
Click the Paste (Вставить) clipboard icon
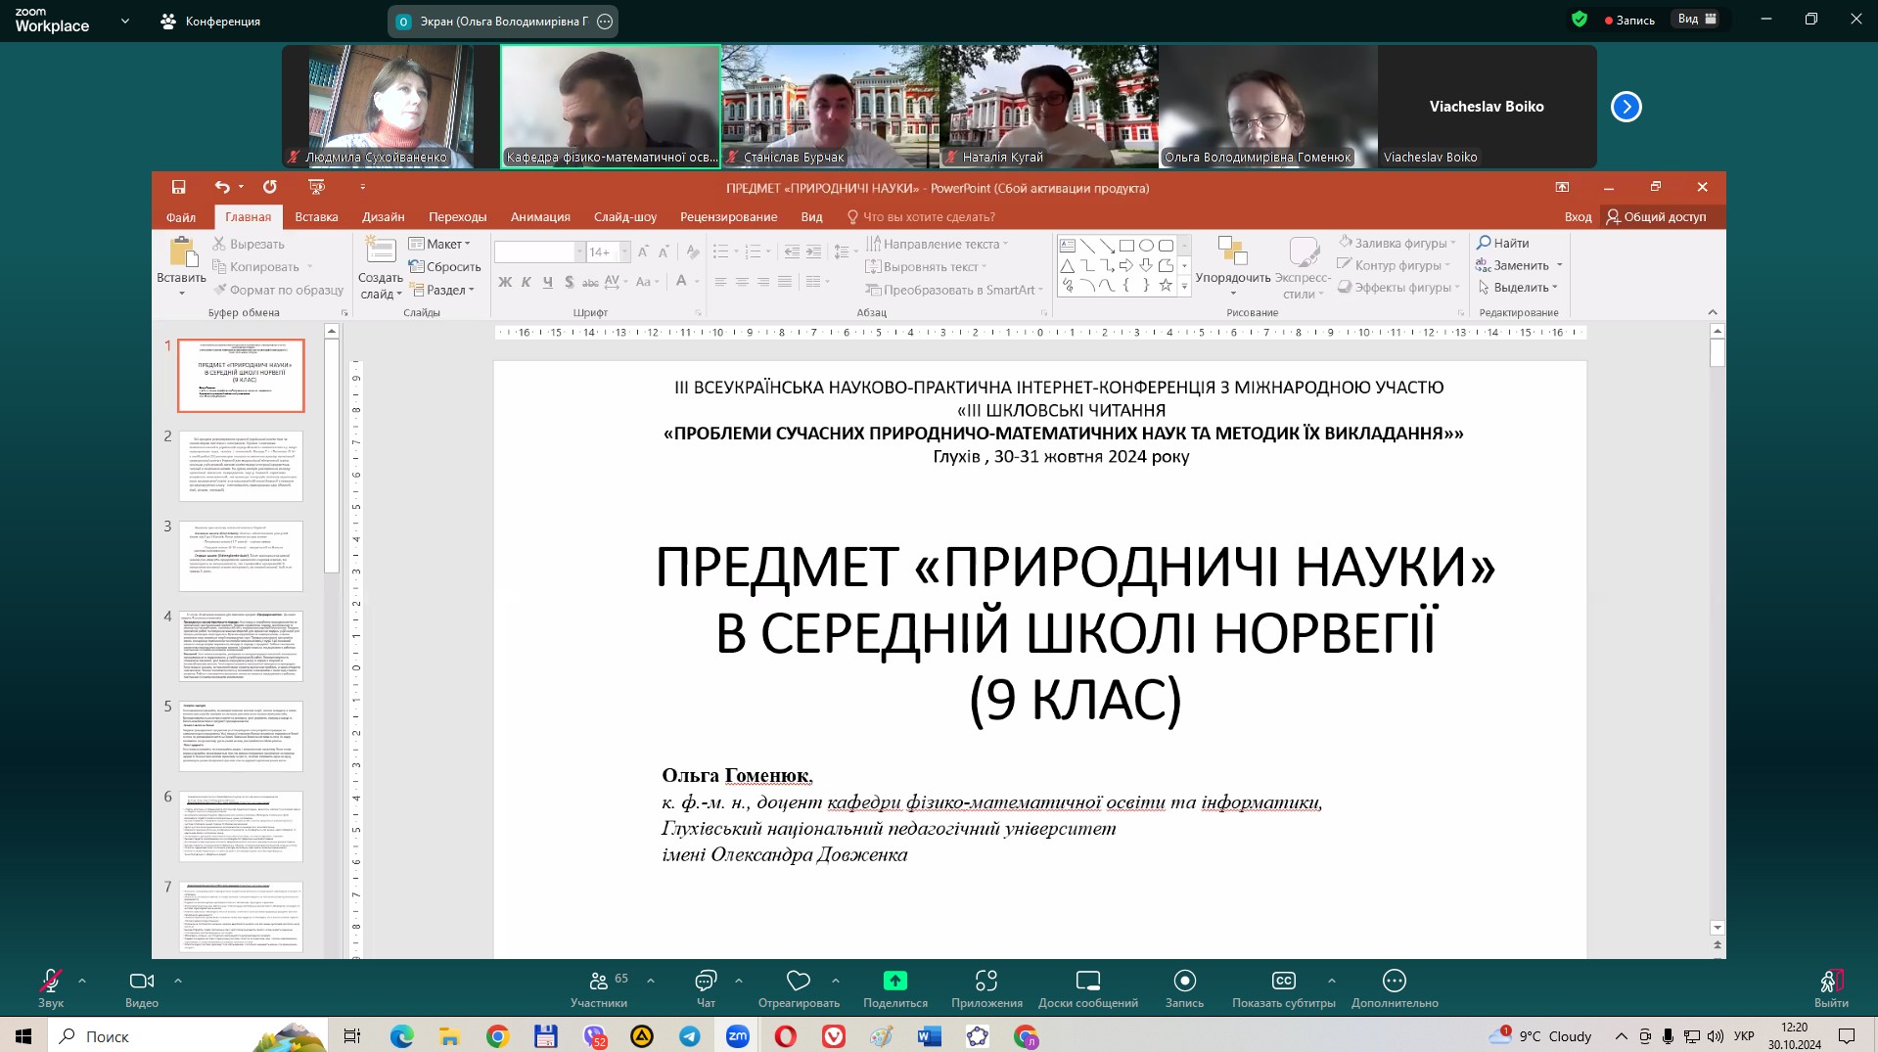[182, 252]
